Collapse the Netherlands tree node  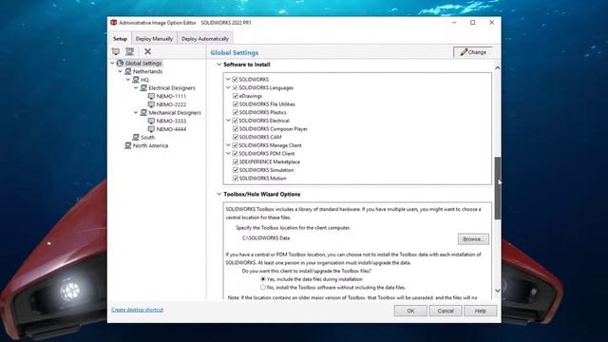121,71
